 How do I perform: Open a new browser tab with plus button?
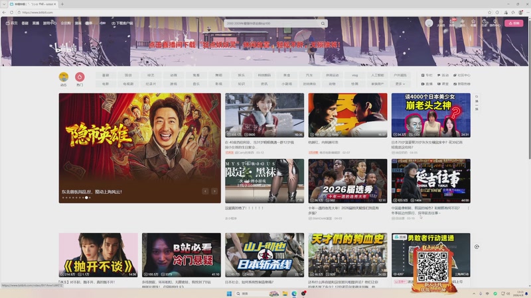[62, 4]
